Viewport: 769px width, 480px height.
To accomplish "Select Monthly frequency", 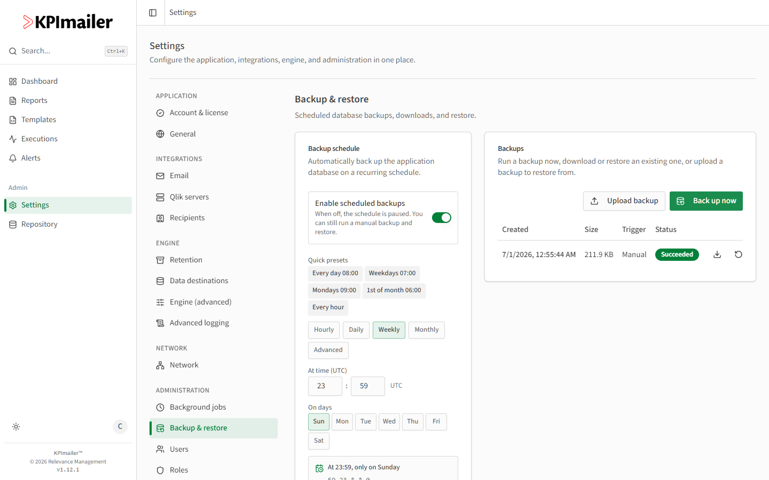I will point(427,330).
